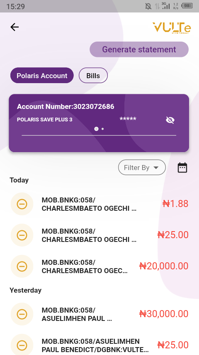The width and height of the screenshot is (199, 355).
Task: Tap the white line on the account card
Action: tap(99, 136)
